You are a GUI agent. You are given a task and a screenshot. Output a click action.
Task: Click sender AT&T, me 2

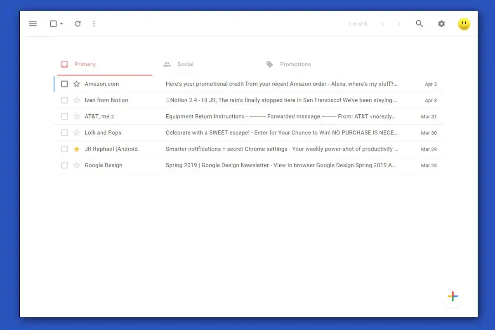99,116
